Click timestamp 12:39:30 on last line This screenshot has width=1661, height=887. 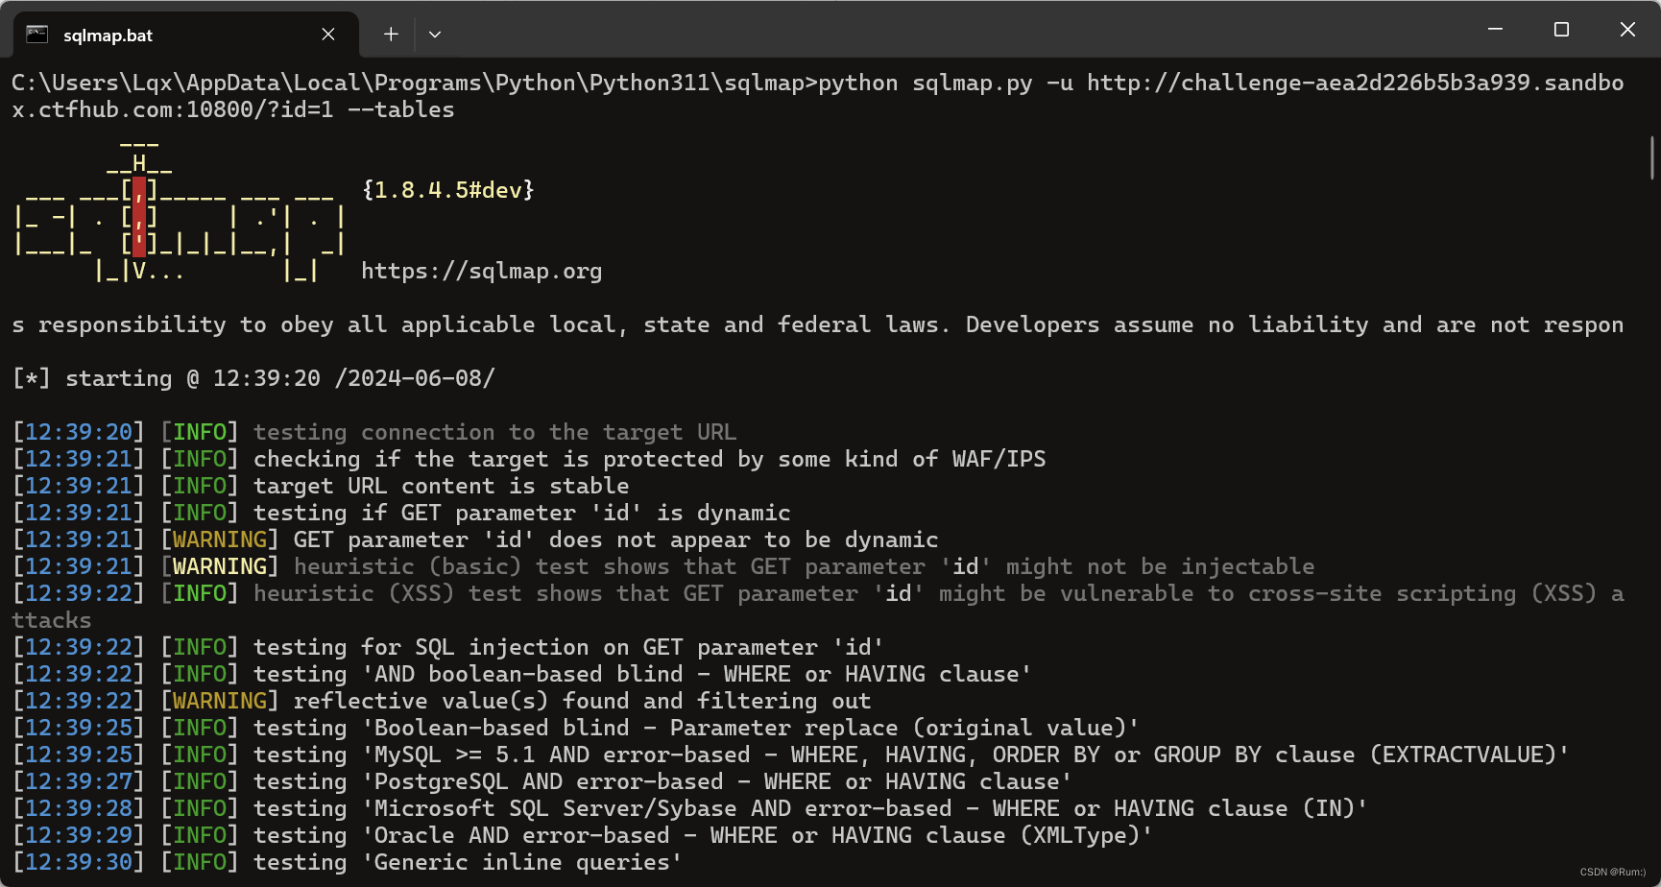pyautogui.click(x=78, y=862)
